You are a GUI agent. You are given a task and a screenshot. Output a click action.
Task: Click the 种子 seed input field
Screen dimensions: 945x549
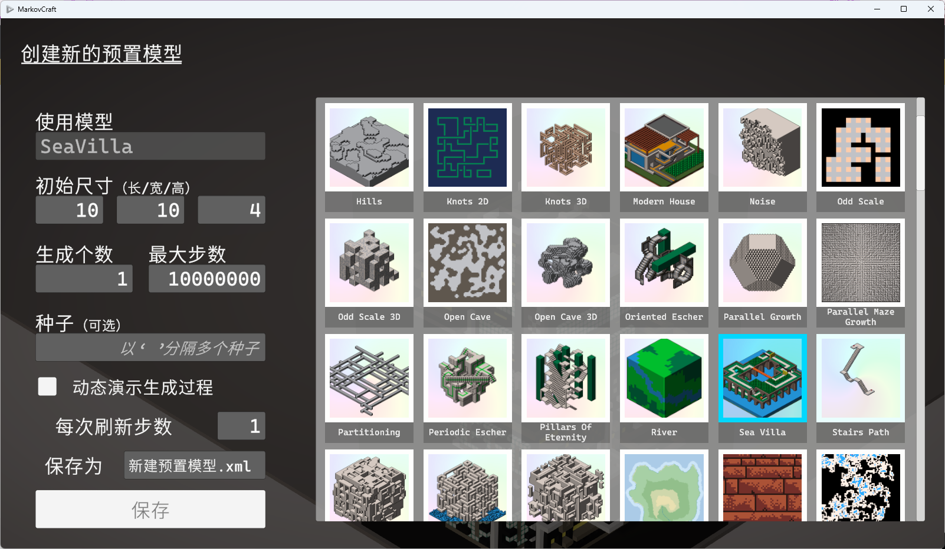tap(150, 348)
